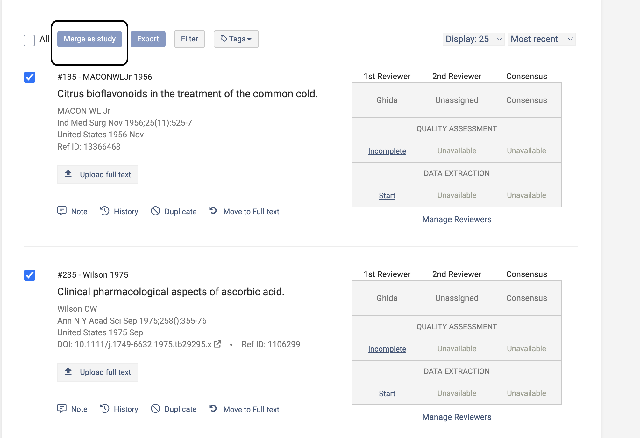The width and height of the screenshot is (640, 438).
Task: Click the Merge as study button
Action: [x=89, y=39]
